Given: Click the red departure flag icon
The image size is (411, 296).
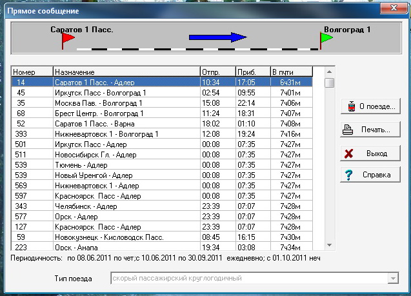Looking at the screenshot, I should tap(67, 40).
